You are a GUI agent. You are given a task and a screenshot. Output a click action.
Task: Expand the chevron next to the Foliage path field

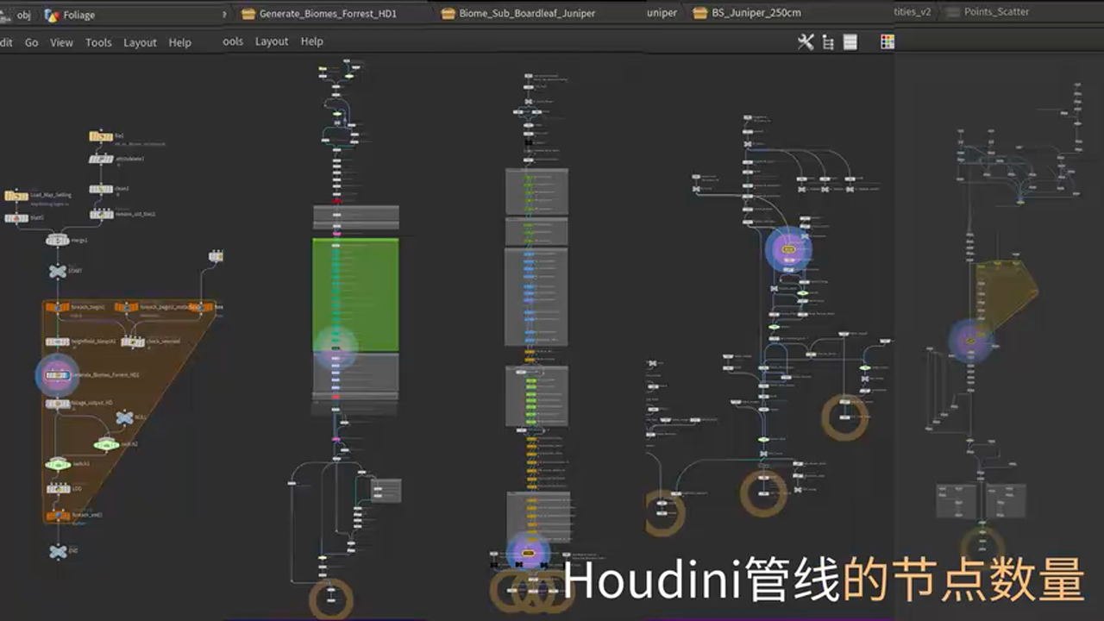(225, 14)
